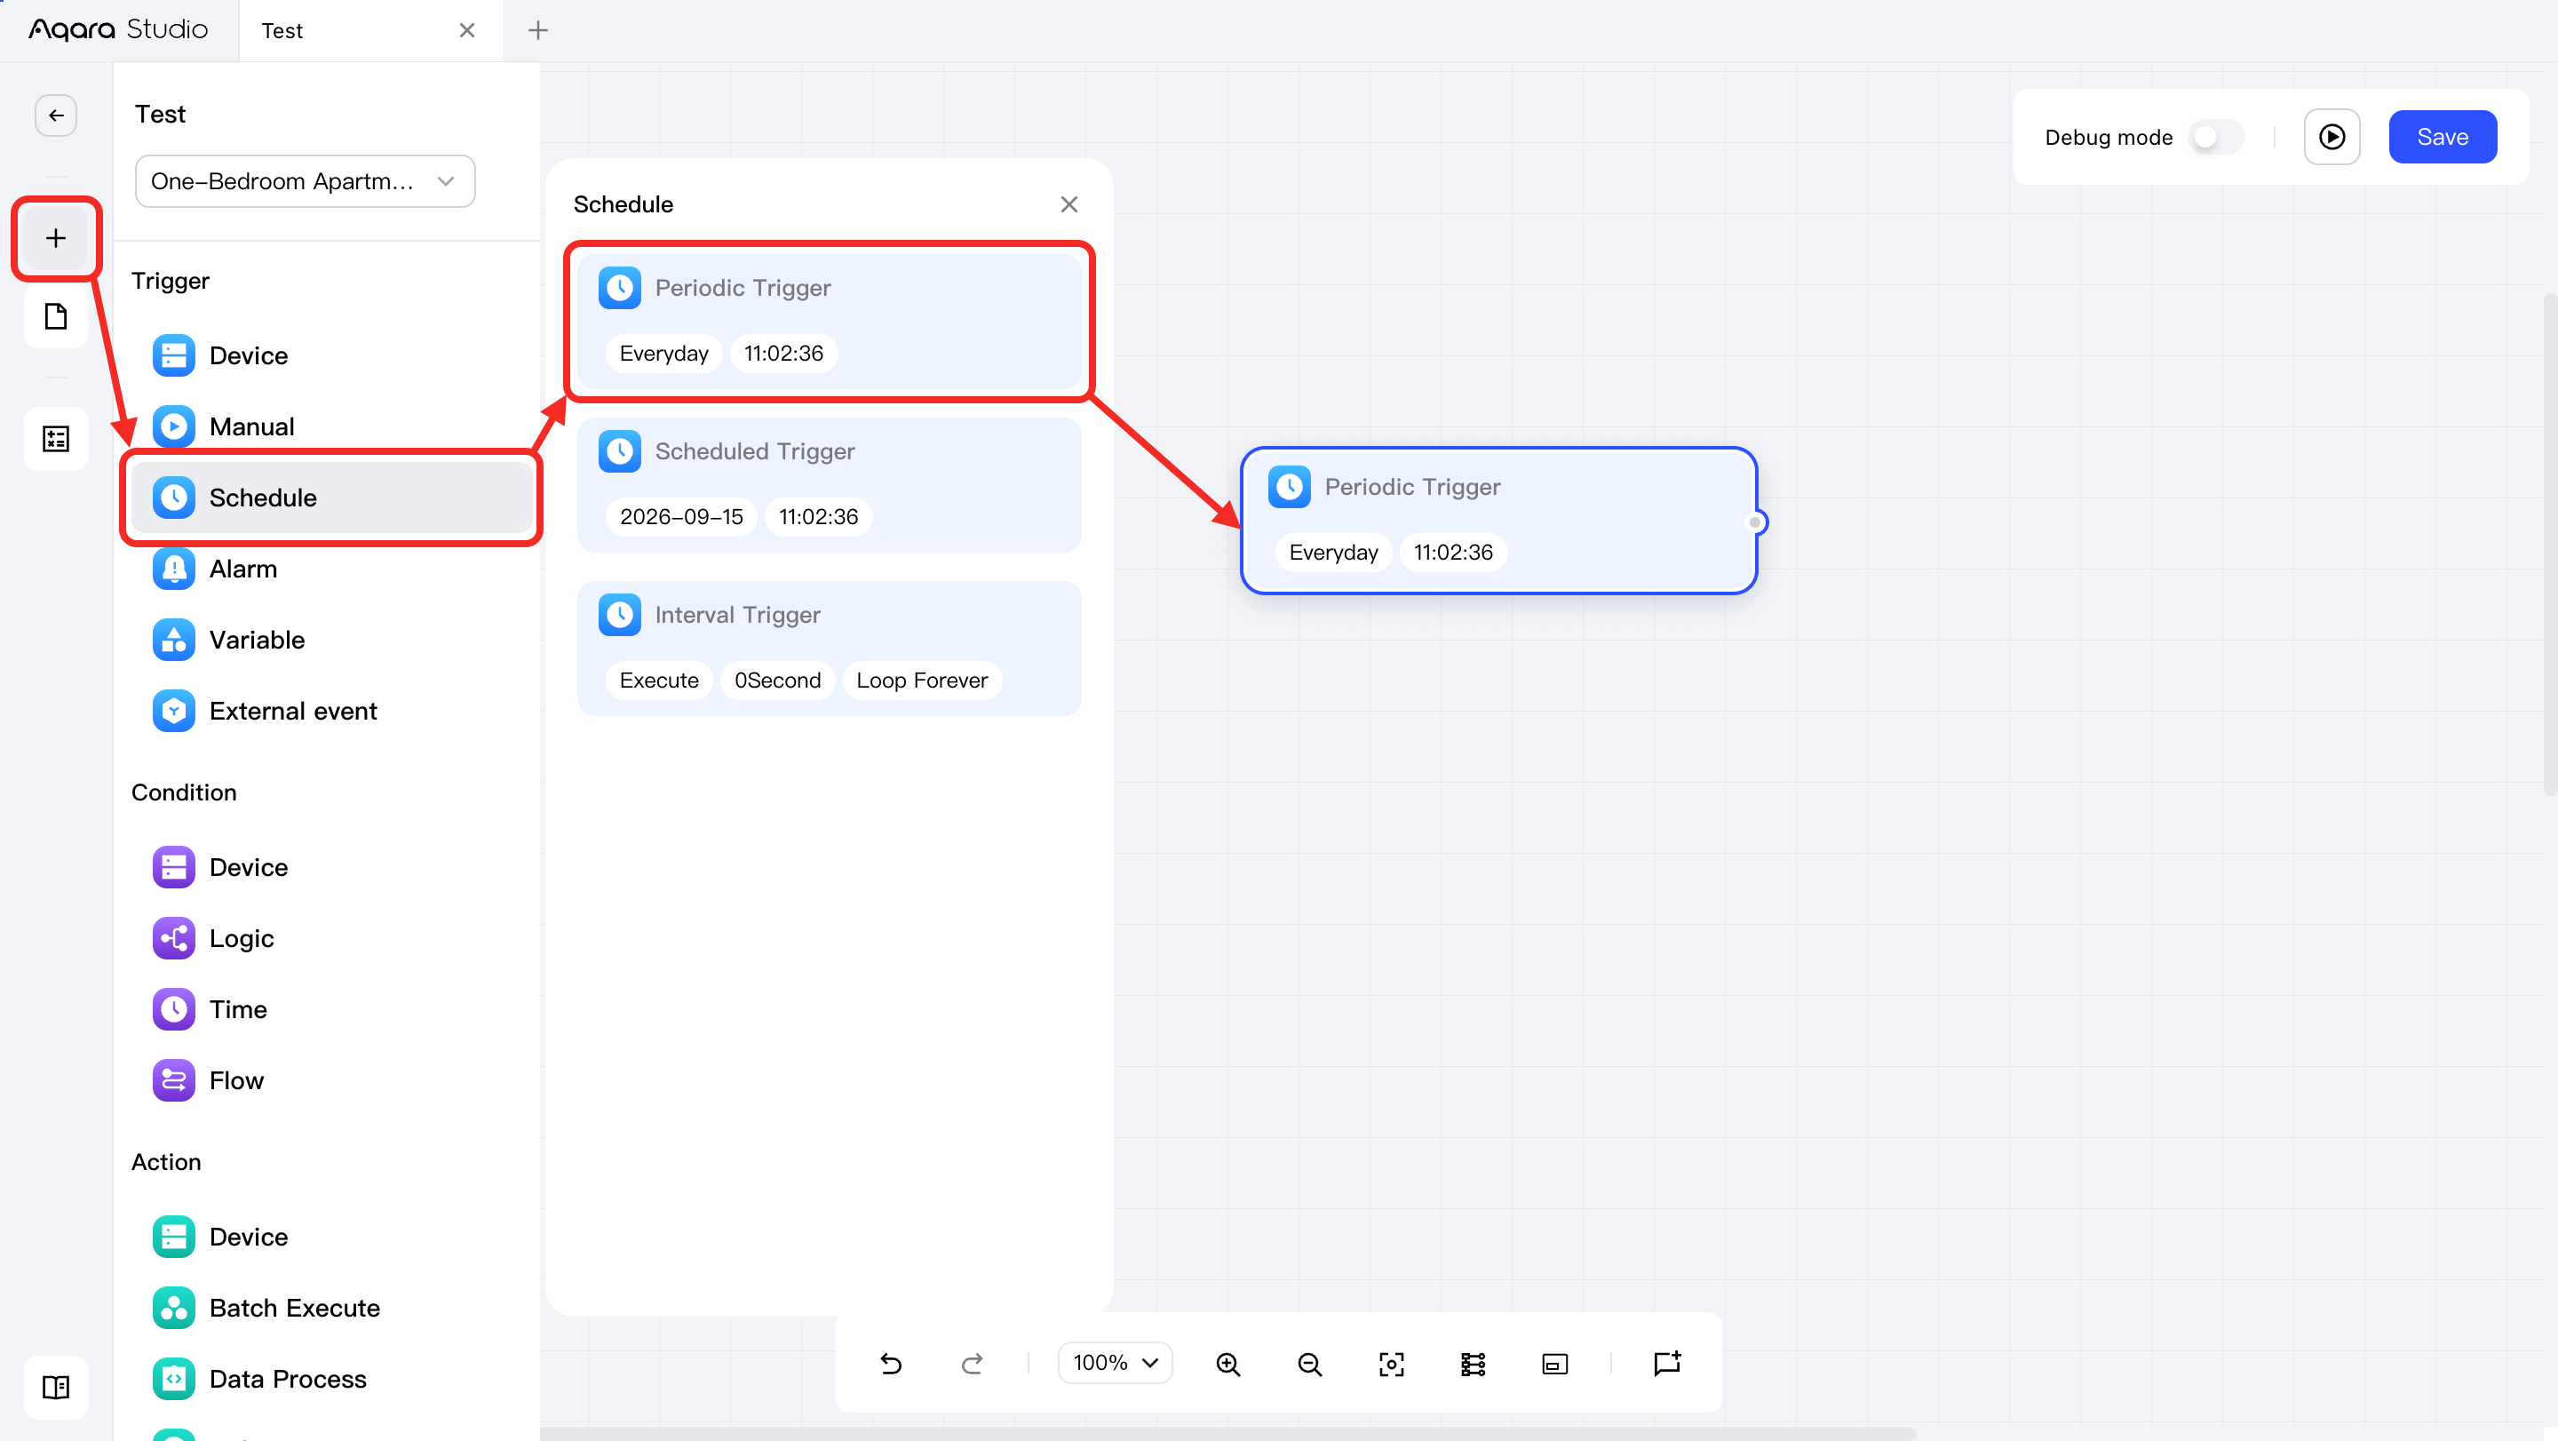
Task: Select Device under Condition
Action: (x=331, y=867)
